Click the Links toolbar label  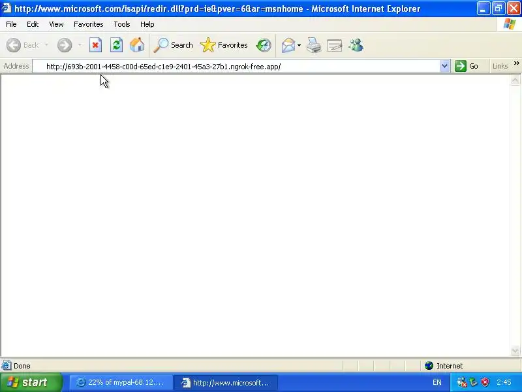coord(500,66)
